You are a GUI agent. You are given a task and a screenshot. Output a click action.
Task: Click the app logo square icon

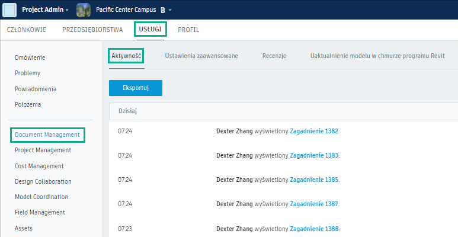(10, 10)
